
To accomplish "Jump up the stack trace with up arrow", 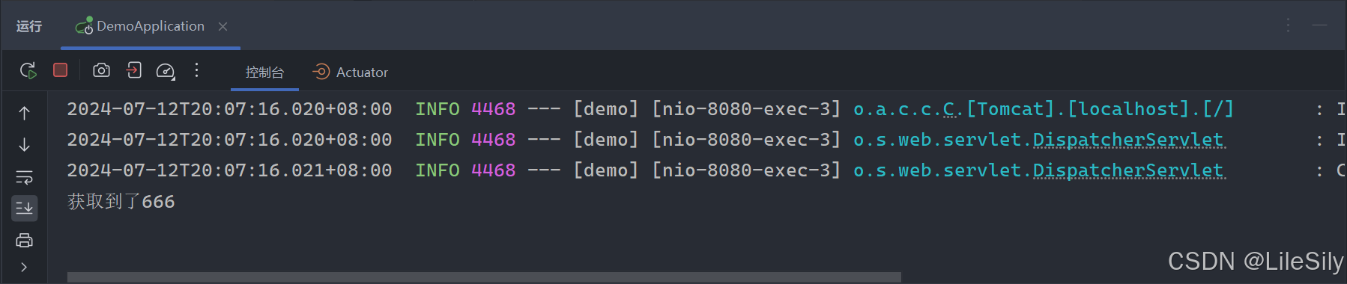I will coord(24,113).
